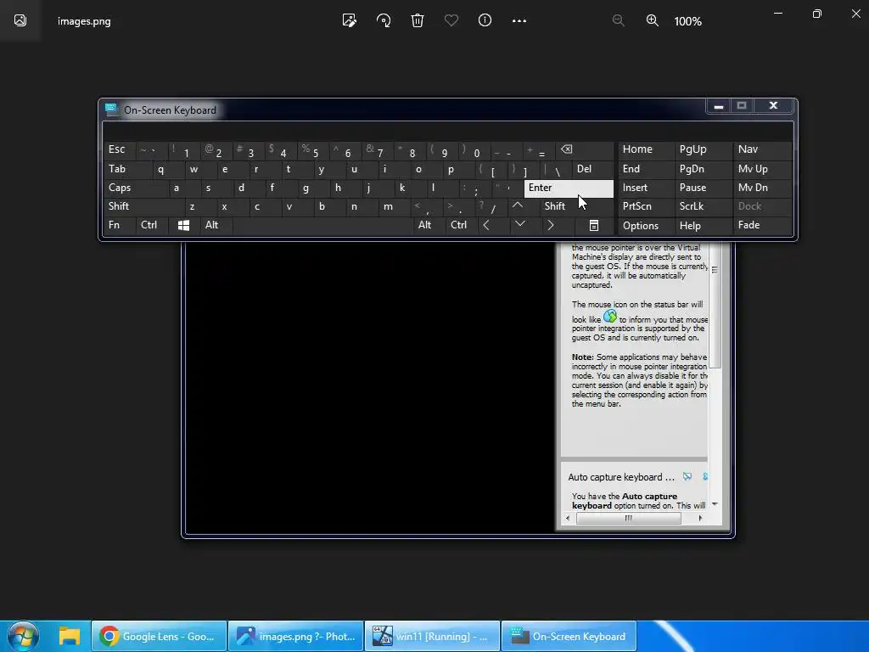Click the blue icon next to Auto capture keyboard

pos(687,476)
